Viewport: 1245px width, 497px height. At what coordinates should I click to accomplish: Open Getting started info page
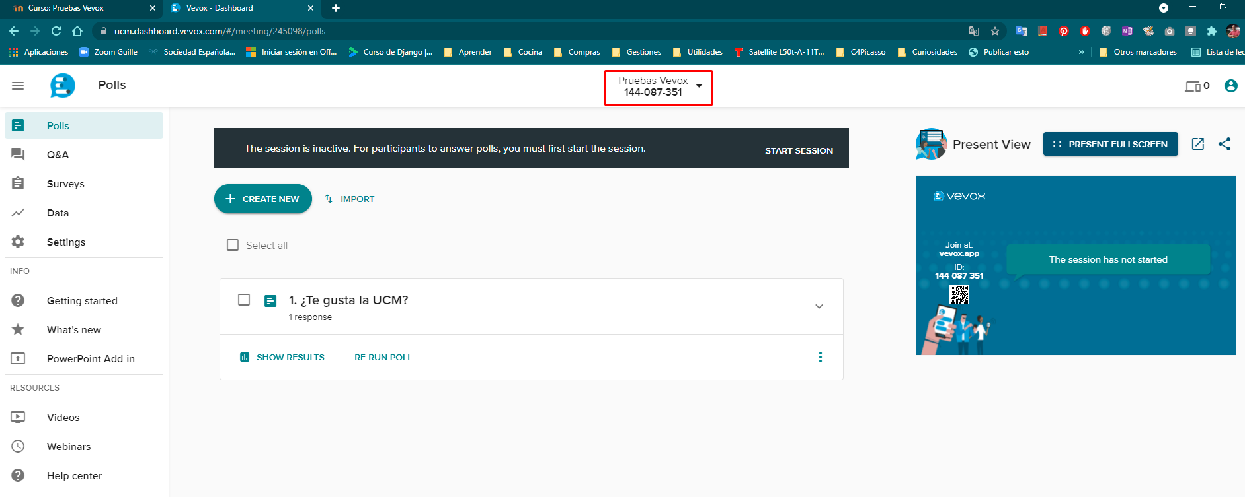click(x=84, y=300)
